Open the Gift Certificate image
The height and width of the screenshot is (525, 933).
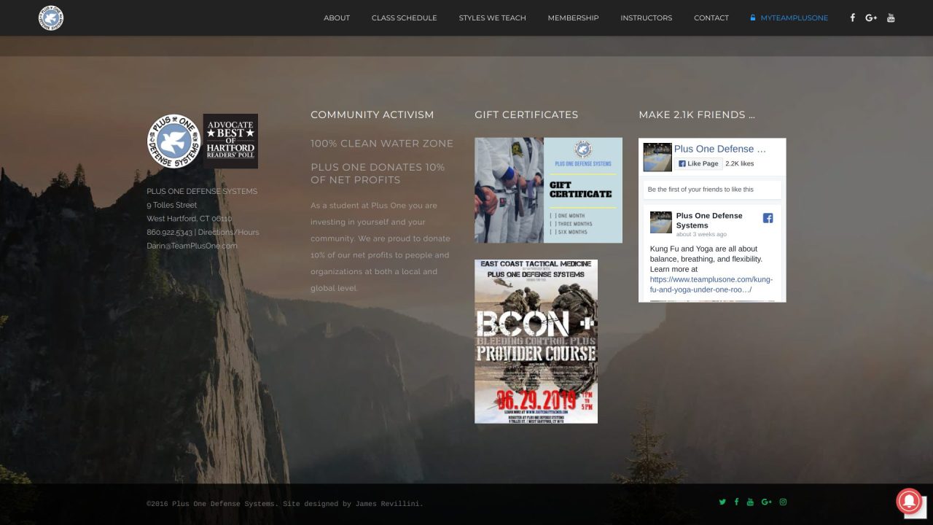[548, 190]
